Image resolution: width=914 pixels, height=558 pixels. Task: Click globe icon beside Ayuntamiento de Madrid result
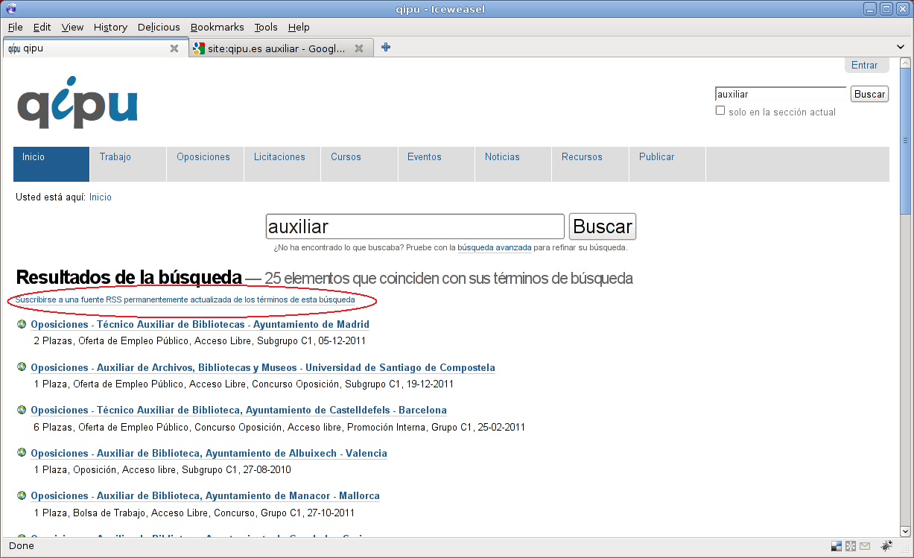[22, 324]
